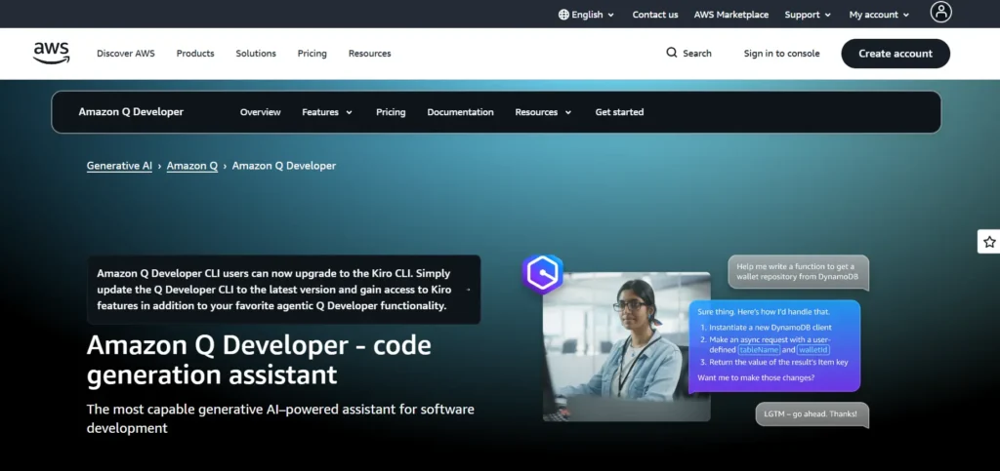The height and width of the screenshot is (471, 1000).
Task: Click the 'LGTM – go ahead. Thanks!' bubble
Action: pyautogui.click(x=812, y=414)
